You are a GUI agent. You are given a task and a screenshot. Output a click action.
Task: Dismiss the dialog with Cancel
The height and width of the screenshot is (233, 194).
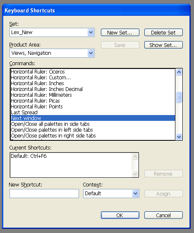[163, 215]
